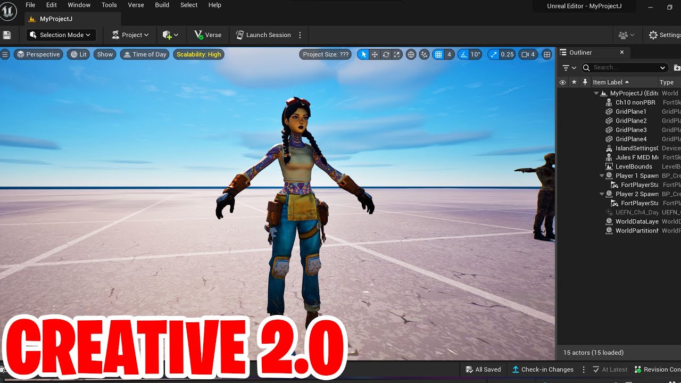Viewport: 681px width, 383px height.
Task: Click the visibility eye column header
Action: pos(562,82)
